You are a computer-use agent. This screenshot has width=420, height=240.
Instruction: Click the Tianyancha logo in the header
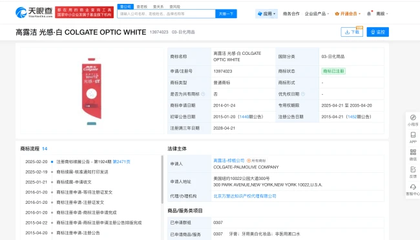[x=34, y=12]
